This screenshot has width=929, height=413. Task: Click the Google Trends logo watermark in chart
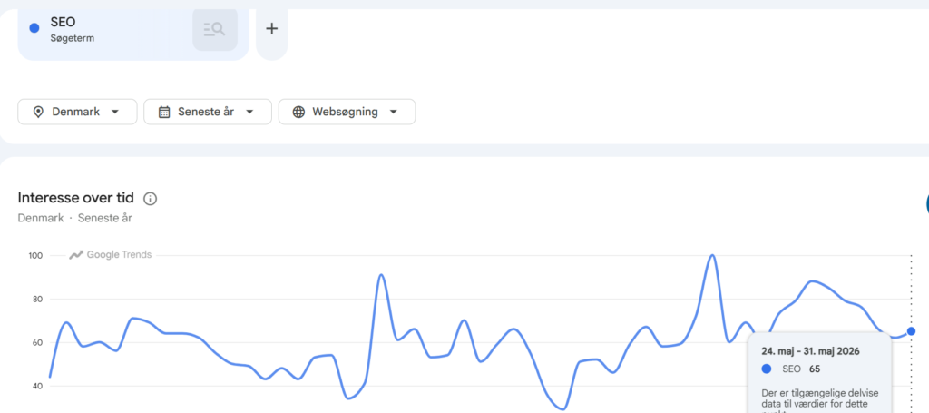(x=110, y=255)
